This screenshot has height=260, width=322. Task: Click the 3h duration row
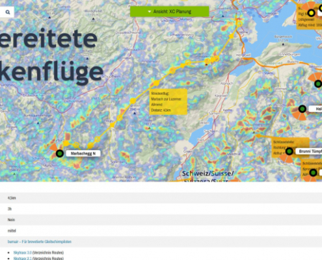tap(161, 209)
